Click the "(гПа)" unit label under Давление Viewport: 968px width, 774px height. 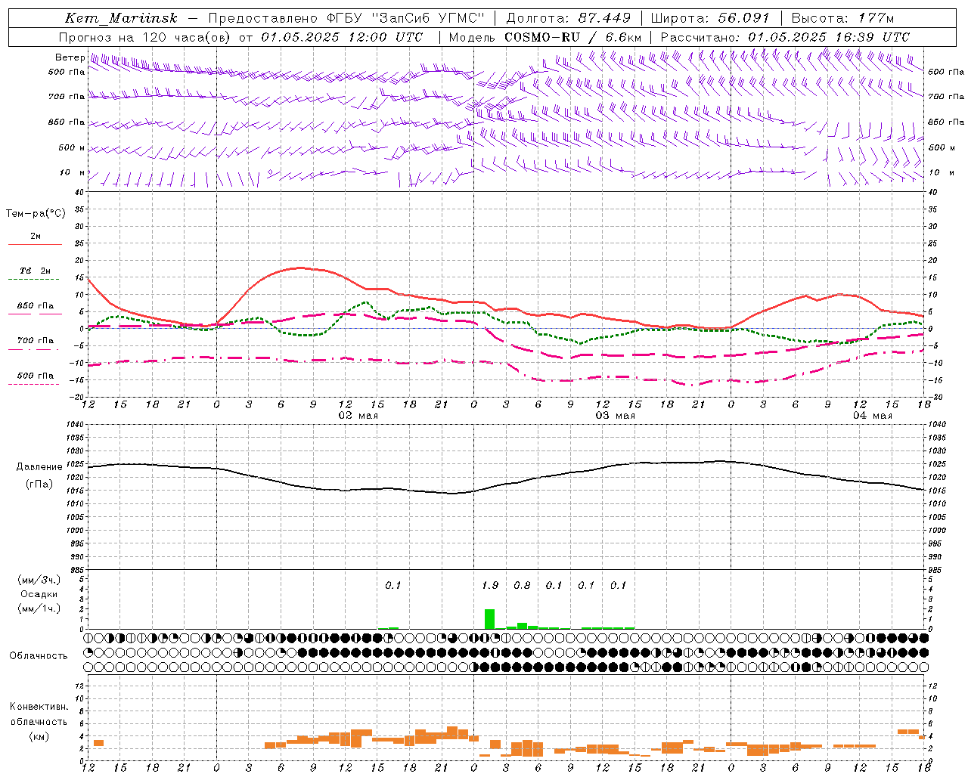(x=39, y=485)
